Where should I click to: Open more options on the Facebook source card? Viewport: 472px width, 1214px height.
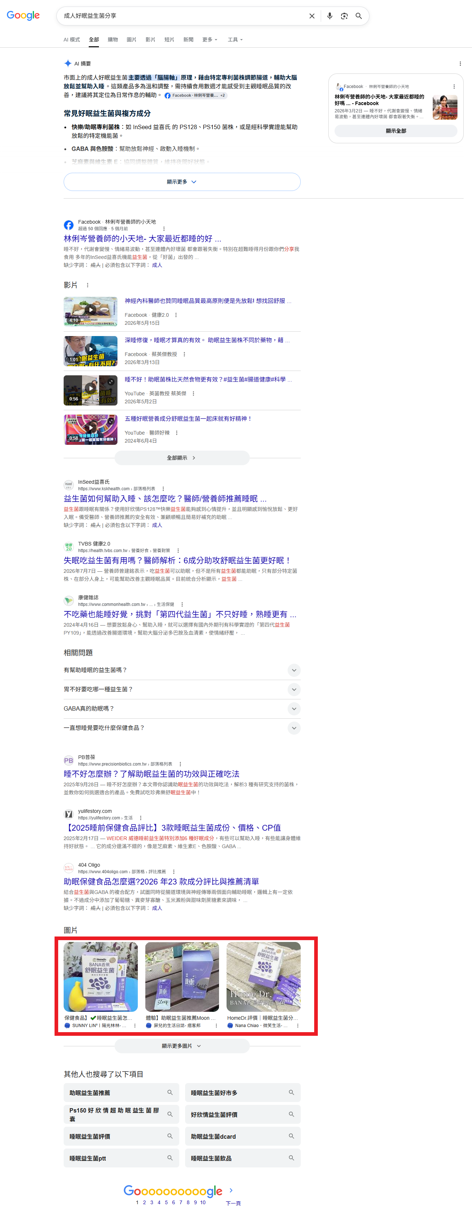pos(454,87)
